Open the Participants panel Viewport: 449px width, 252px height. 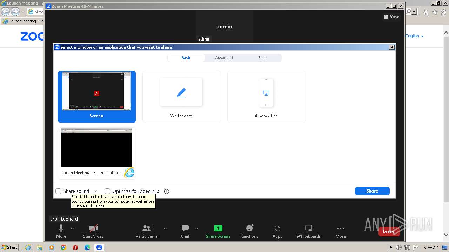(x=147, y=231)
